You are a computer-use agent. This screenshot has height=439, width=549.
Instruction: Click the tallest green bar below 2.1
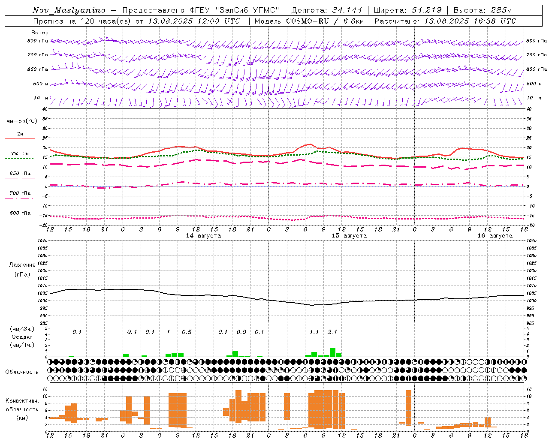click(x=332, y=352)
